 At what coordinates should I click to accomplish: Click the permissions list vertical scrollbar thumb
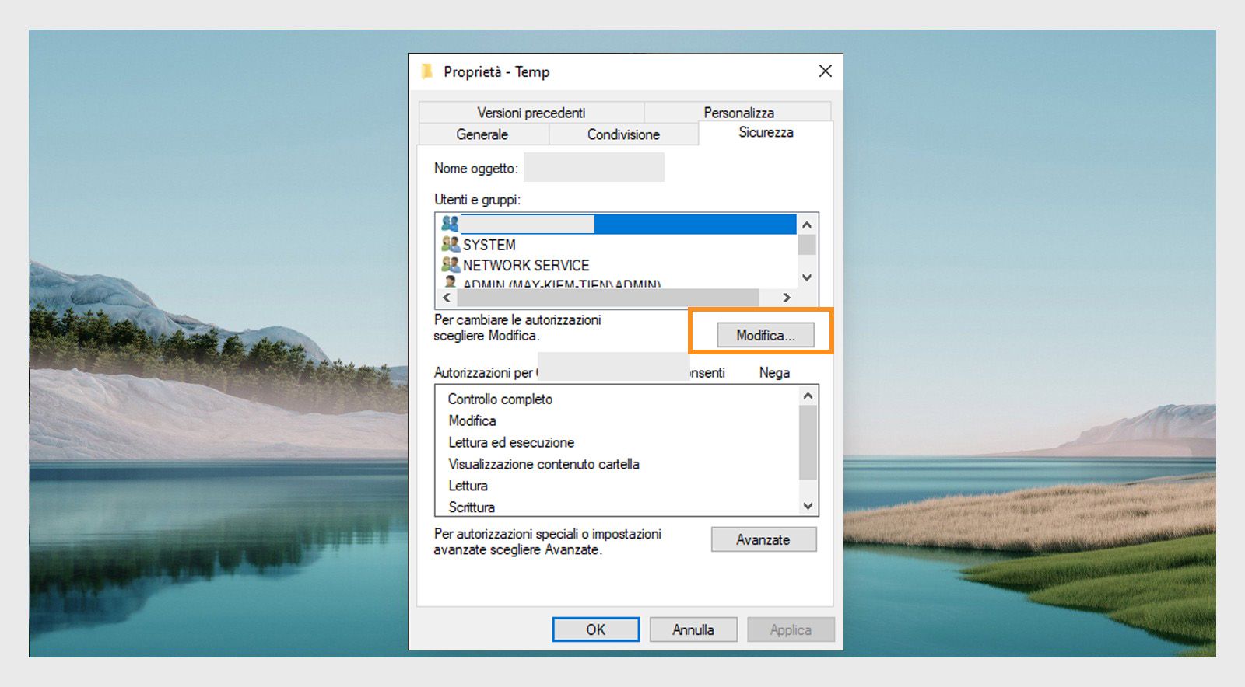808,442
